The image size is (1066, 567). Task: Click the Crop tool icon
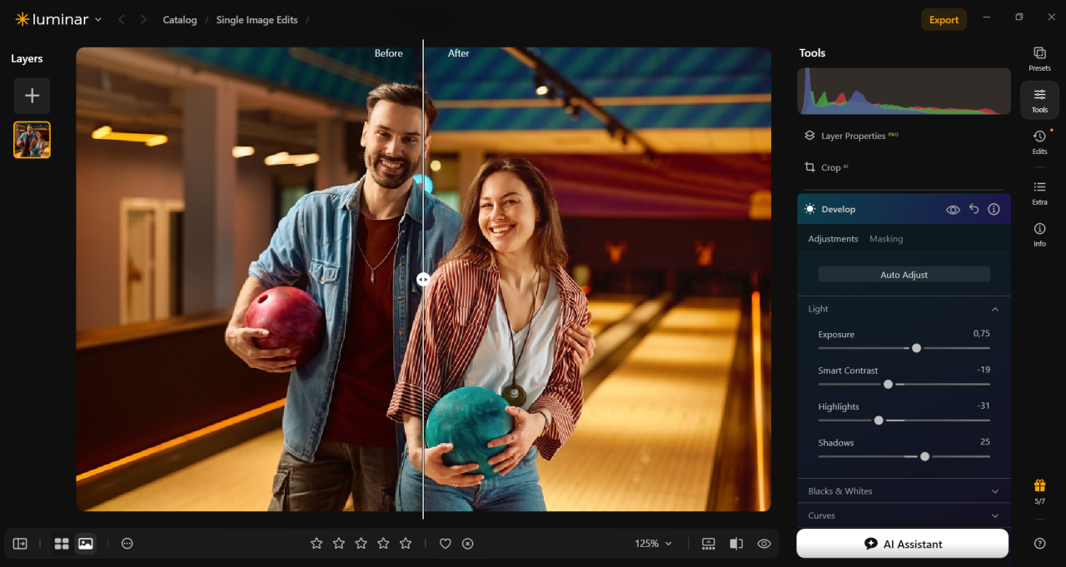pos(809,167)
